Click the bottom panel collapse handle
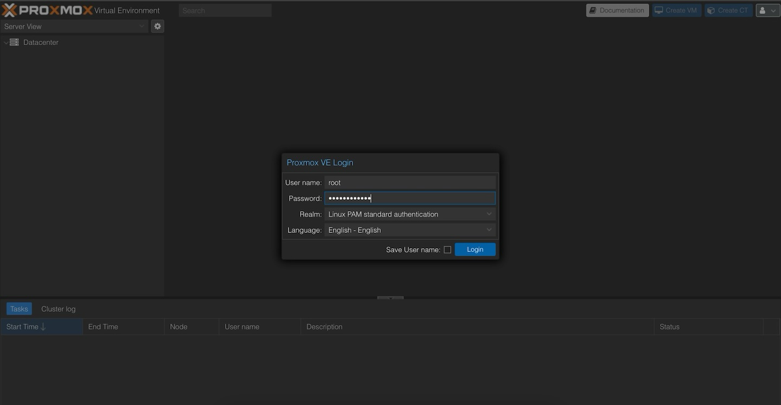The width and height of the screenshot is (781, 405). point(390,299)
